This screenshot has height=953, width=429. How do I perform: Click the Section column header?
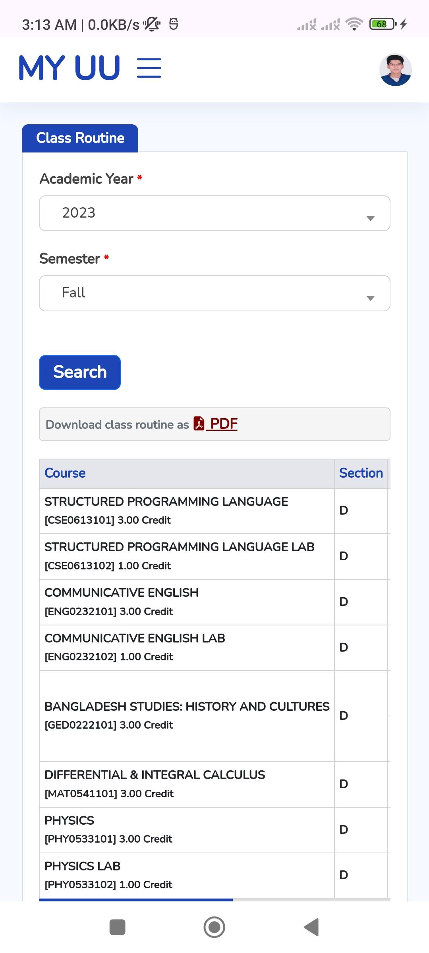(x=361, y=473)
